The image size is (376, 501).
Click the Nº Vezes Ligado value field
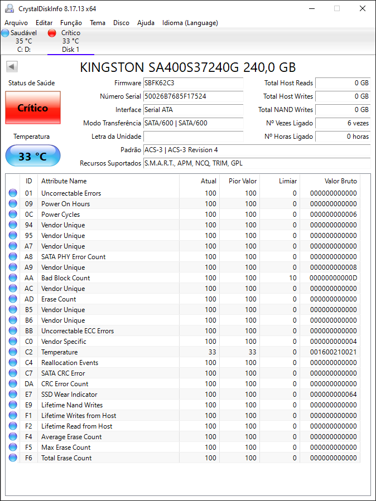click(343, 123)
